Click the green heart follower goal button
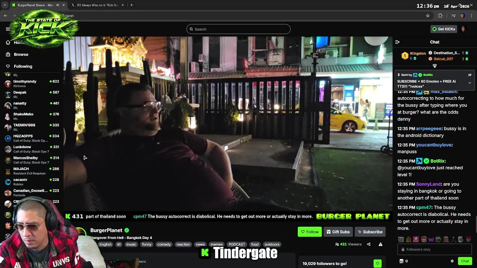This screenshot has width=477, height=268. (378, 264)
